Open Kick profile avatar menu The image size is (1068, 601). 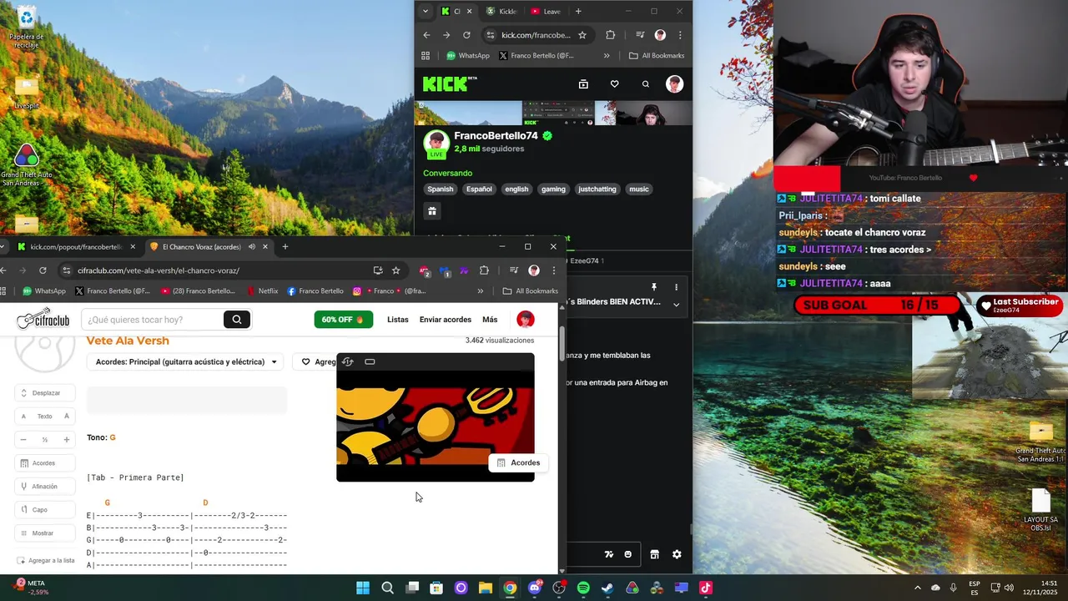(674, 83)
